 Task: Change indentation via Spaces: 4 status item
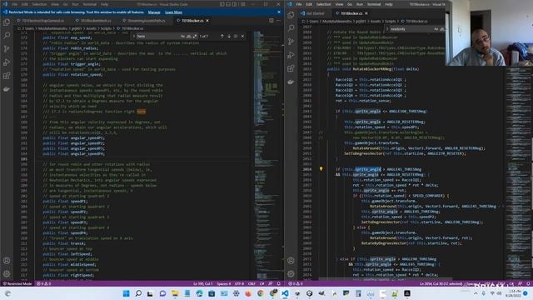[223, 283]
